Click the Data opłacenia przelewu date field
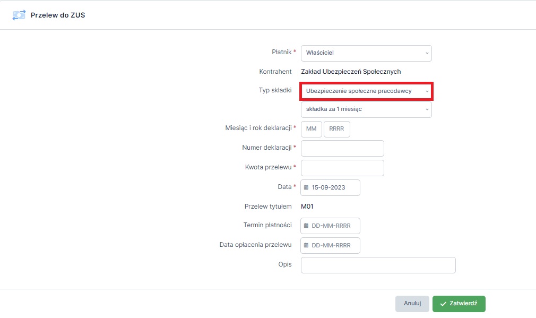Viewport: 536px width, 318px height. click(x=330, y=245)
